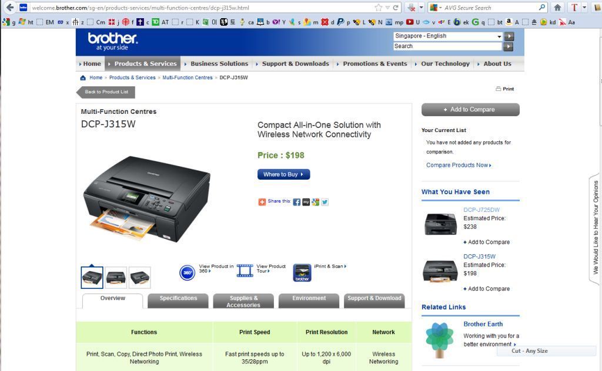Click the Where to Buy button

click(284, 174)
